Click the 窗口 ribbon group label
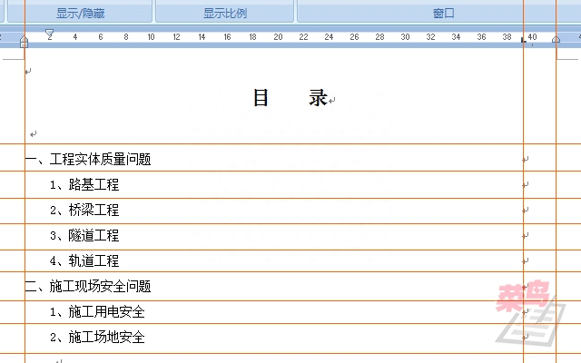 [444, 14]
